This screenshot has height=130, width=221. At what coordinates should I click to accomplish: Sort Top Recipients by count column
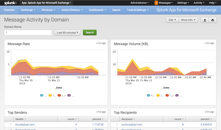coord(179,119)
